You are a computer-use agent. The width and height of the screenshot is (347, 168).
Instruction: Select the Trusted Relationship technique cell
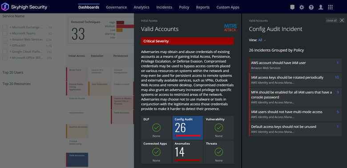(x=77, y=145)
